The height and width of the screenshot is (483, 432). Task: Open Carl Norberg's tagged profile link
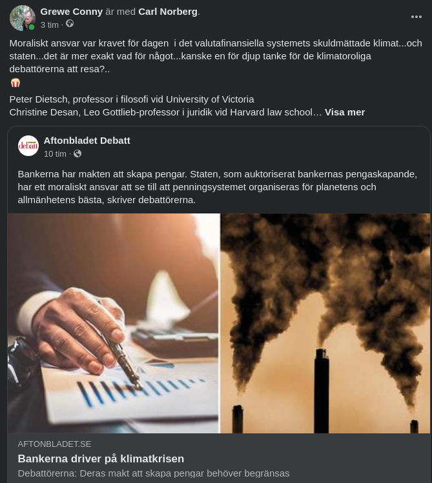point(168,12)
